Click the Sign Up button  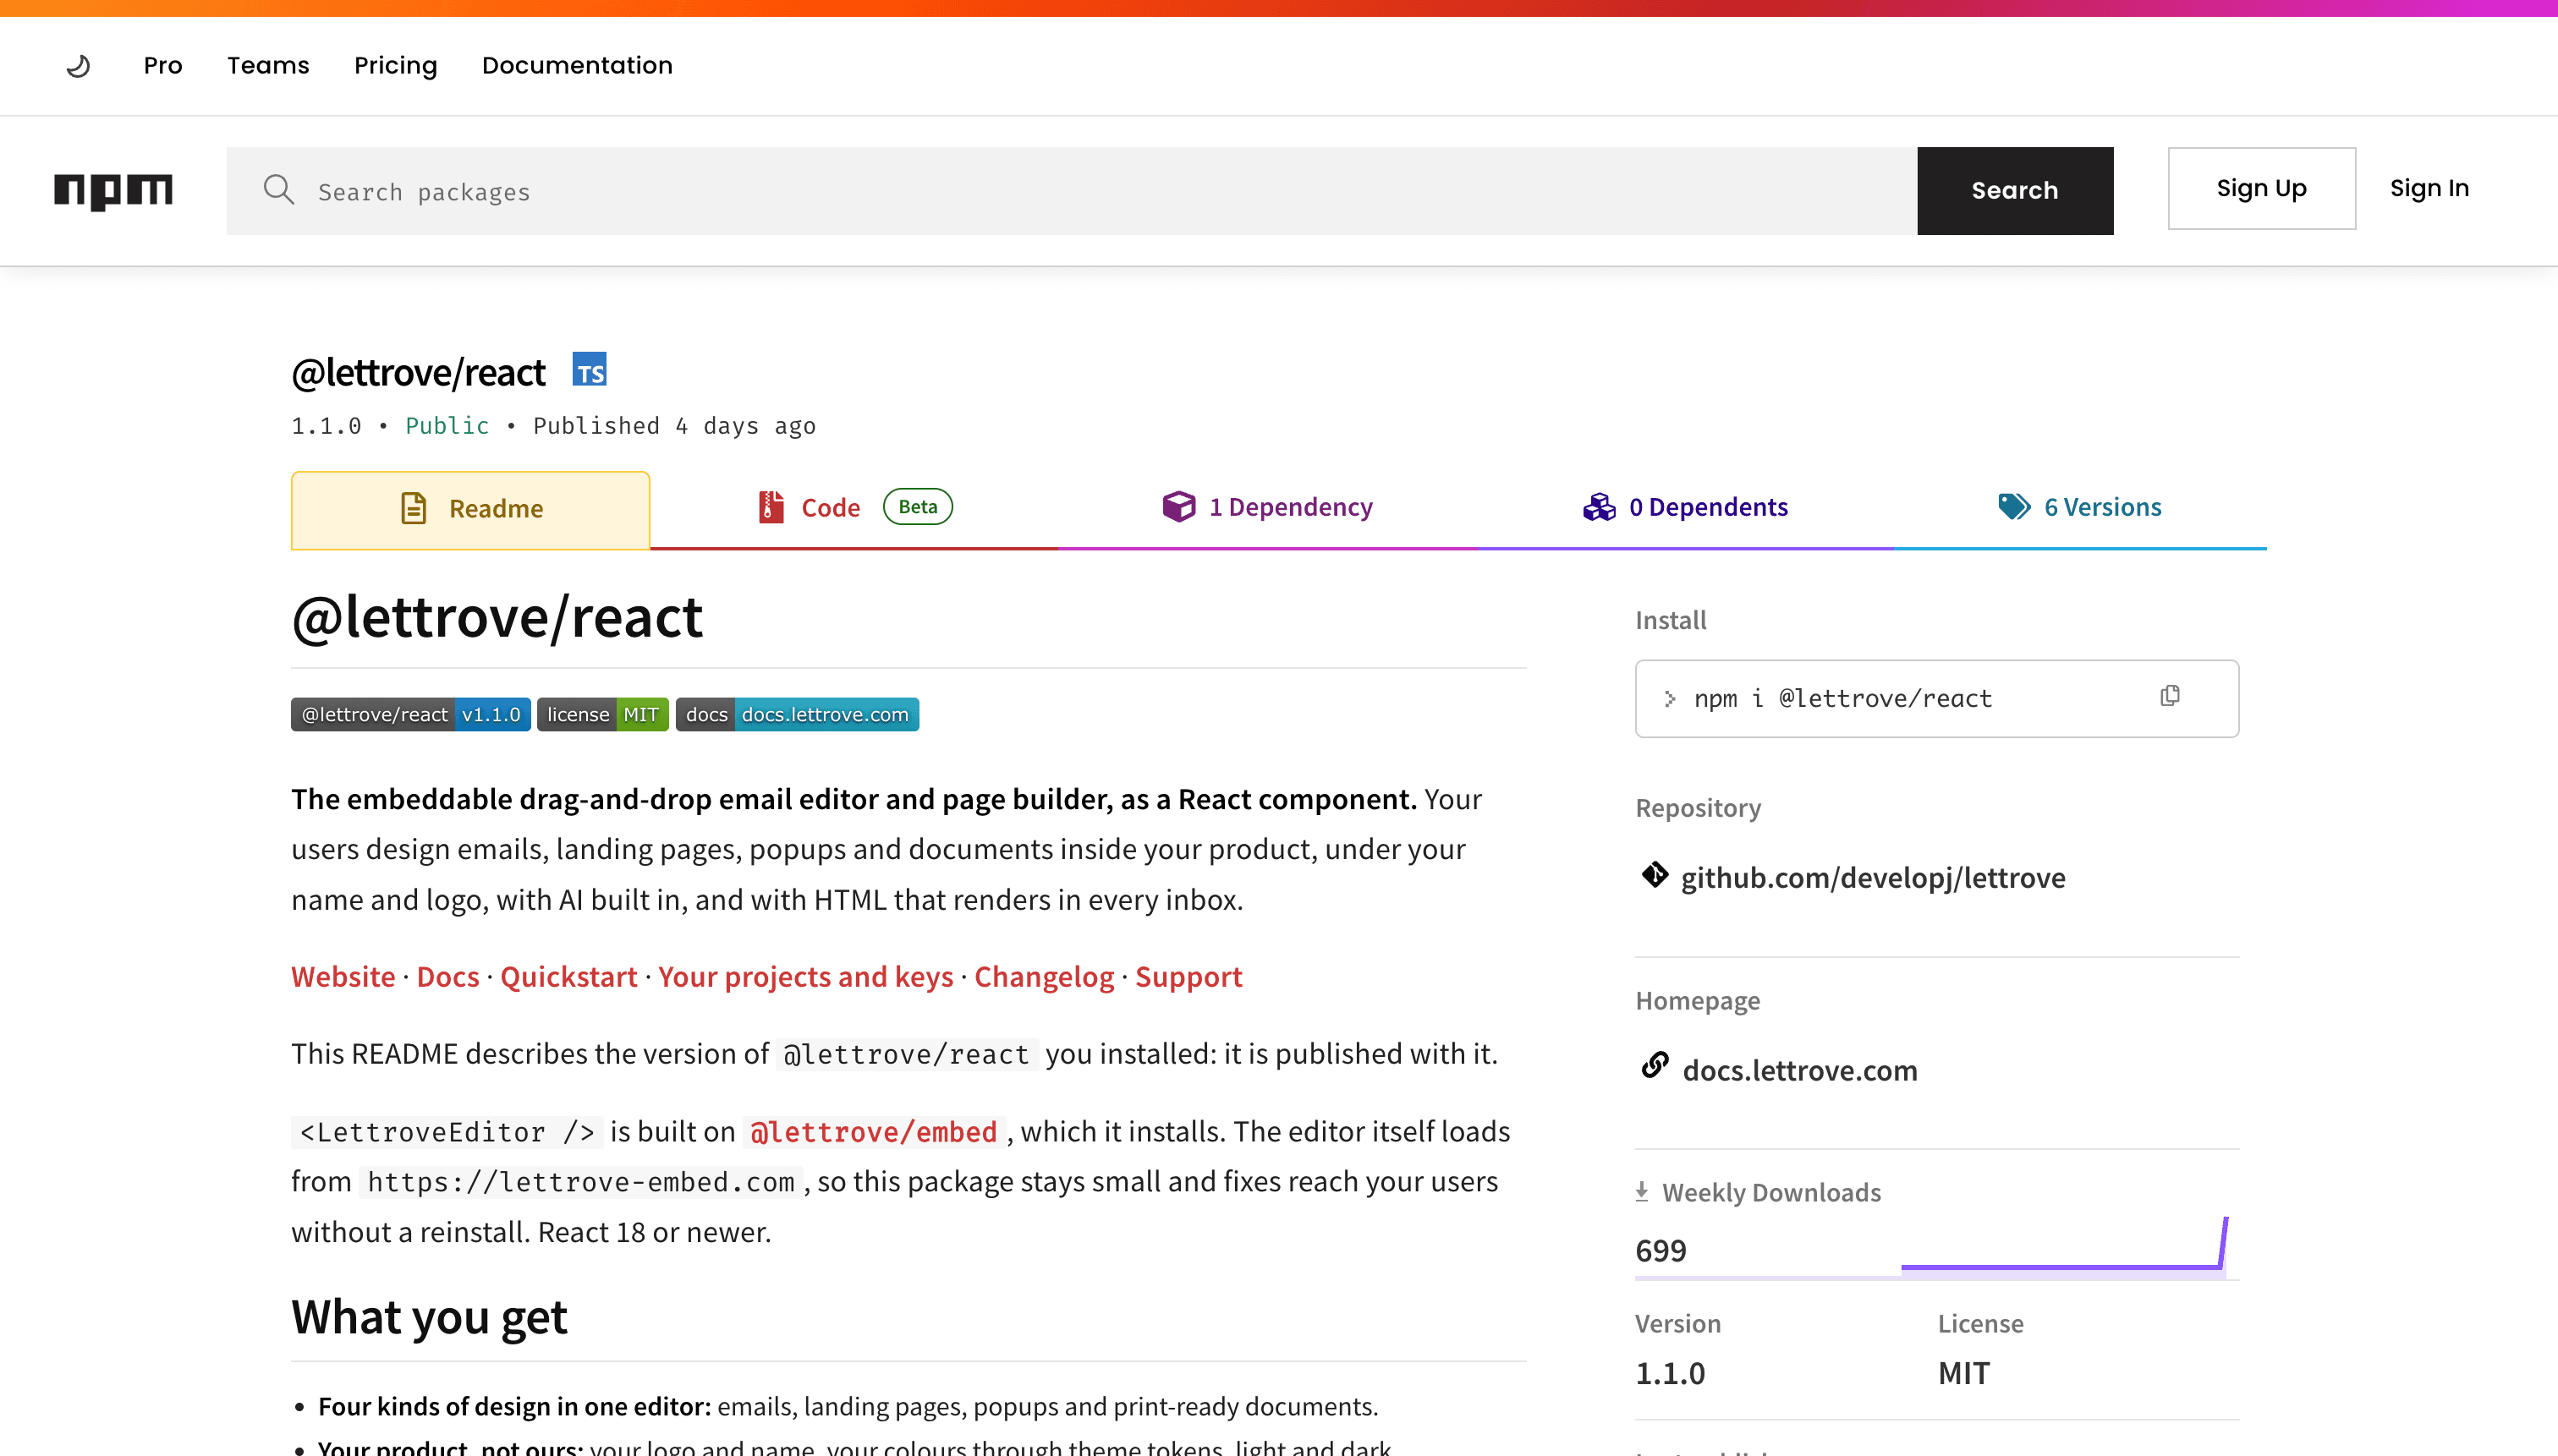pyautogui.click(x=2261, y=189)
